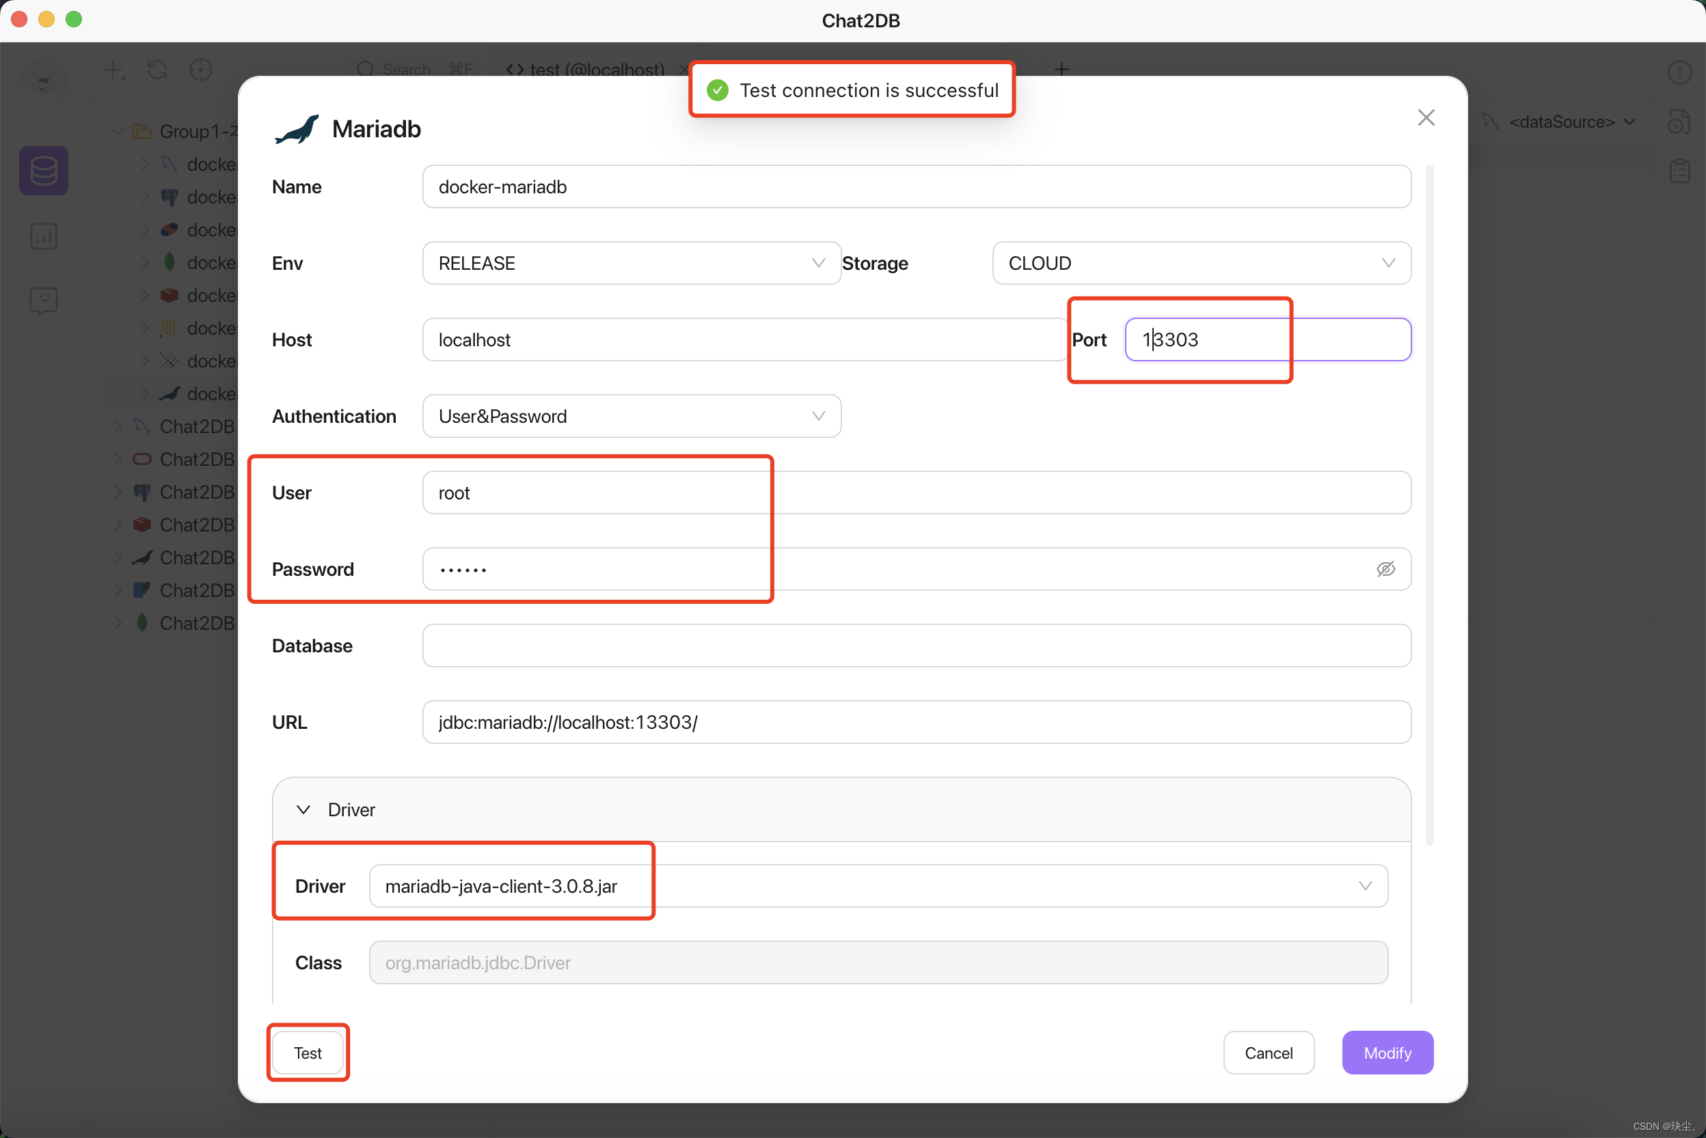Click the add connection plus icon
Image resolution: width=1706 pixels, height=1138 pixels.
tap(114, 70)
